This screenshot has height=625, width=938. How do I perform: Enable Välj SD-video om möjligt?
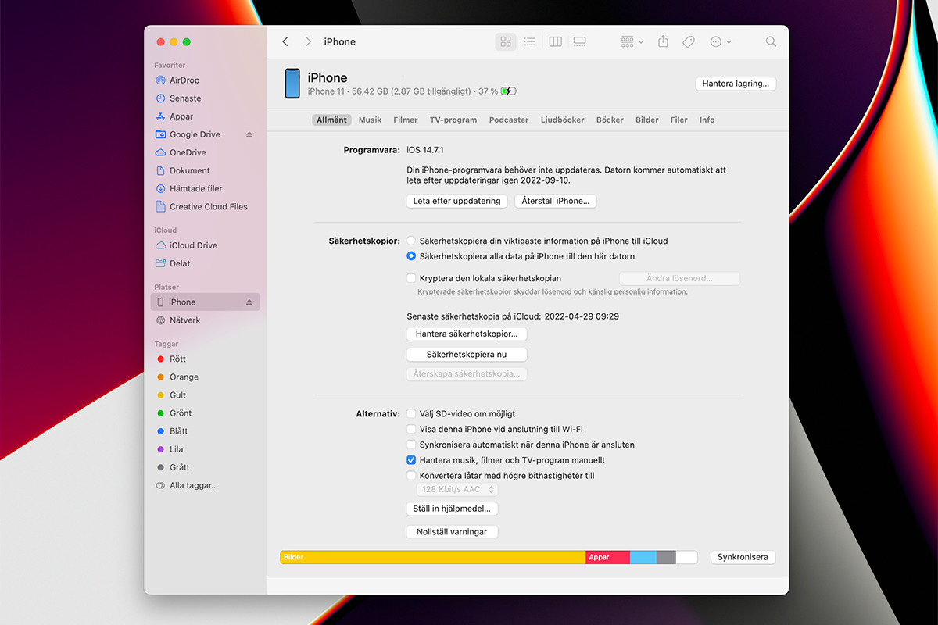411,414
